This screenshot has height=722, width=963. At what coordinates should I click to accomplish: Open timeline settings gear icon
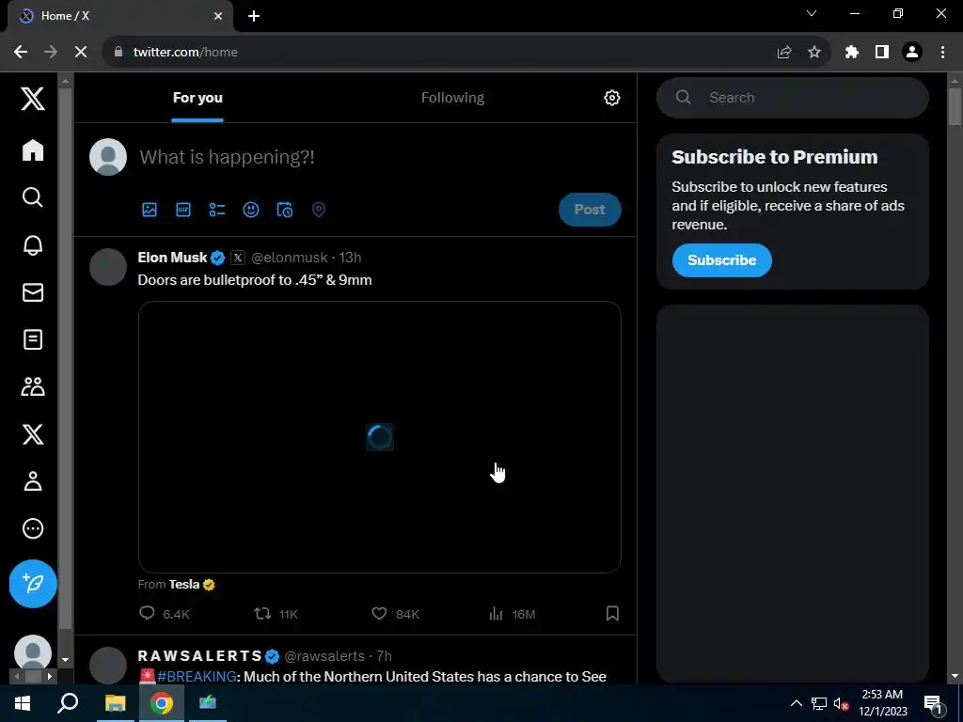(611, 98)
